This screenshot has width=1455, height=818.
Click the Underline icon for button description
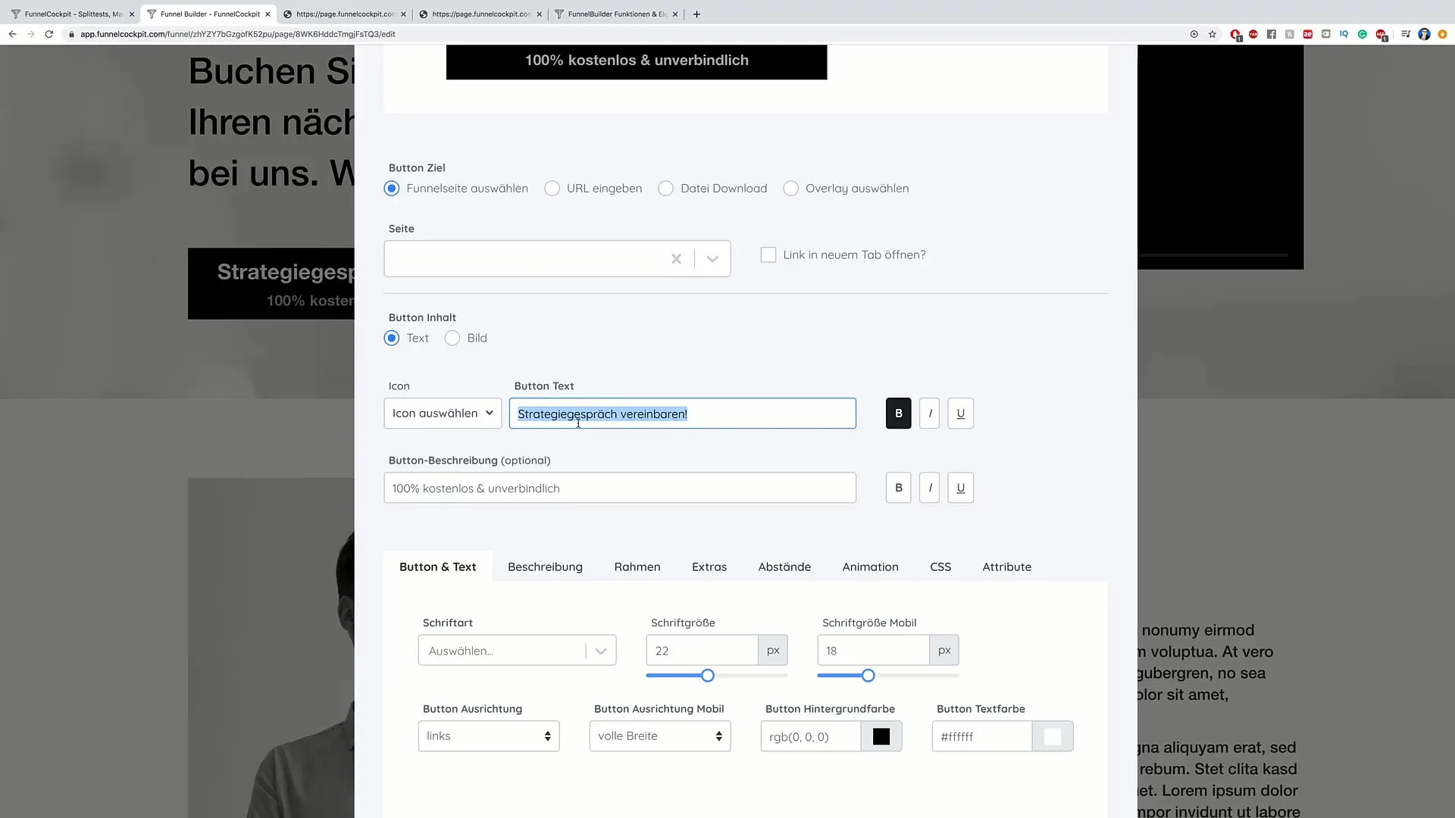click(960, 488)
